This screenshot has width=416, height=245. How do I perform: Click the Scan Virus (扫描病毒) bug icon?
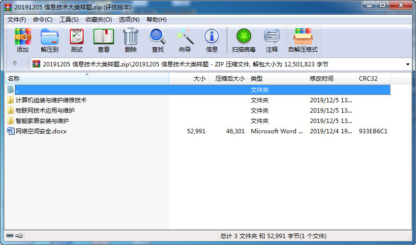244,36
